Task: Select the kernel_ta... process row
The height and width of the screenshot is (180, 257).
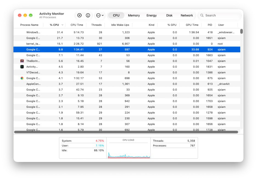Action: [127, 43]
